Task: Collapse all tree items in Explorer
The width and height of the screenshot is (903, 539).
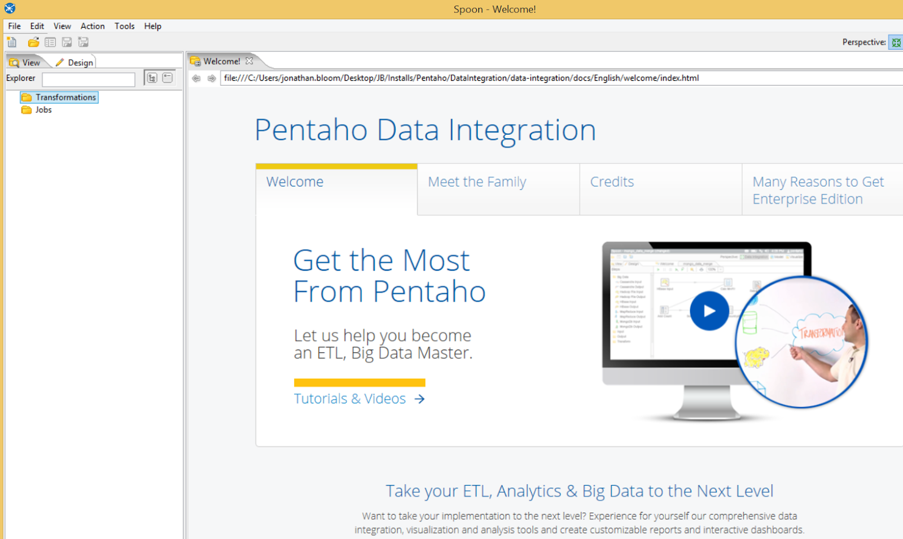Action: coord(168,78)
